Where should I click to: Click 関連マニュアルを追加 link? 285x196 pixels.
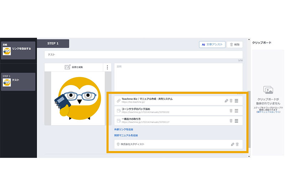126,135
